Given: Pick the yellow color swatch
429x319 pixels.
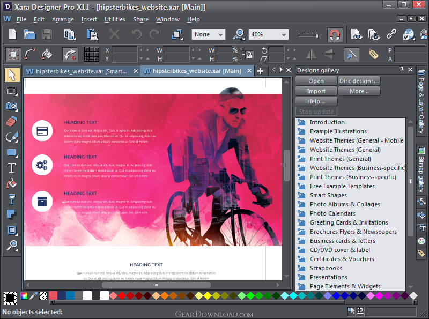Looking at the screenshot, I should pos(207,295).
